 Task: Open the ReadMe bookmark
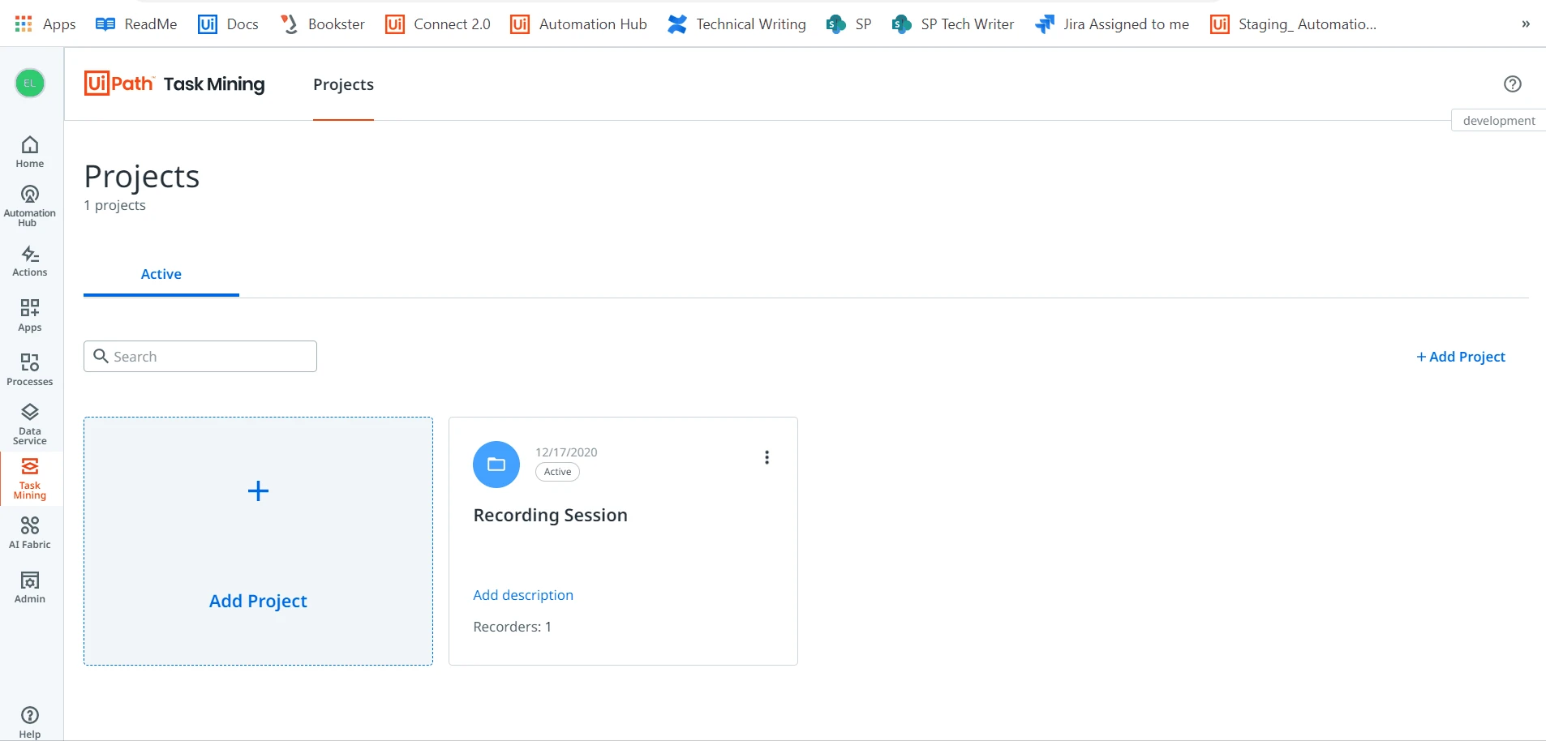(136, 24)
